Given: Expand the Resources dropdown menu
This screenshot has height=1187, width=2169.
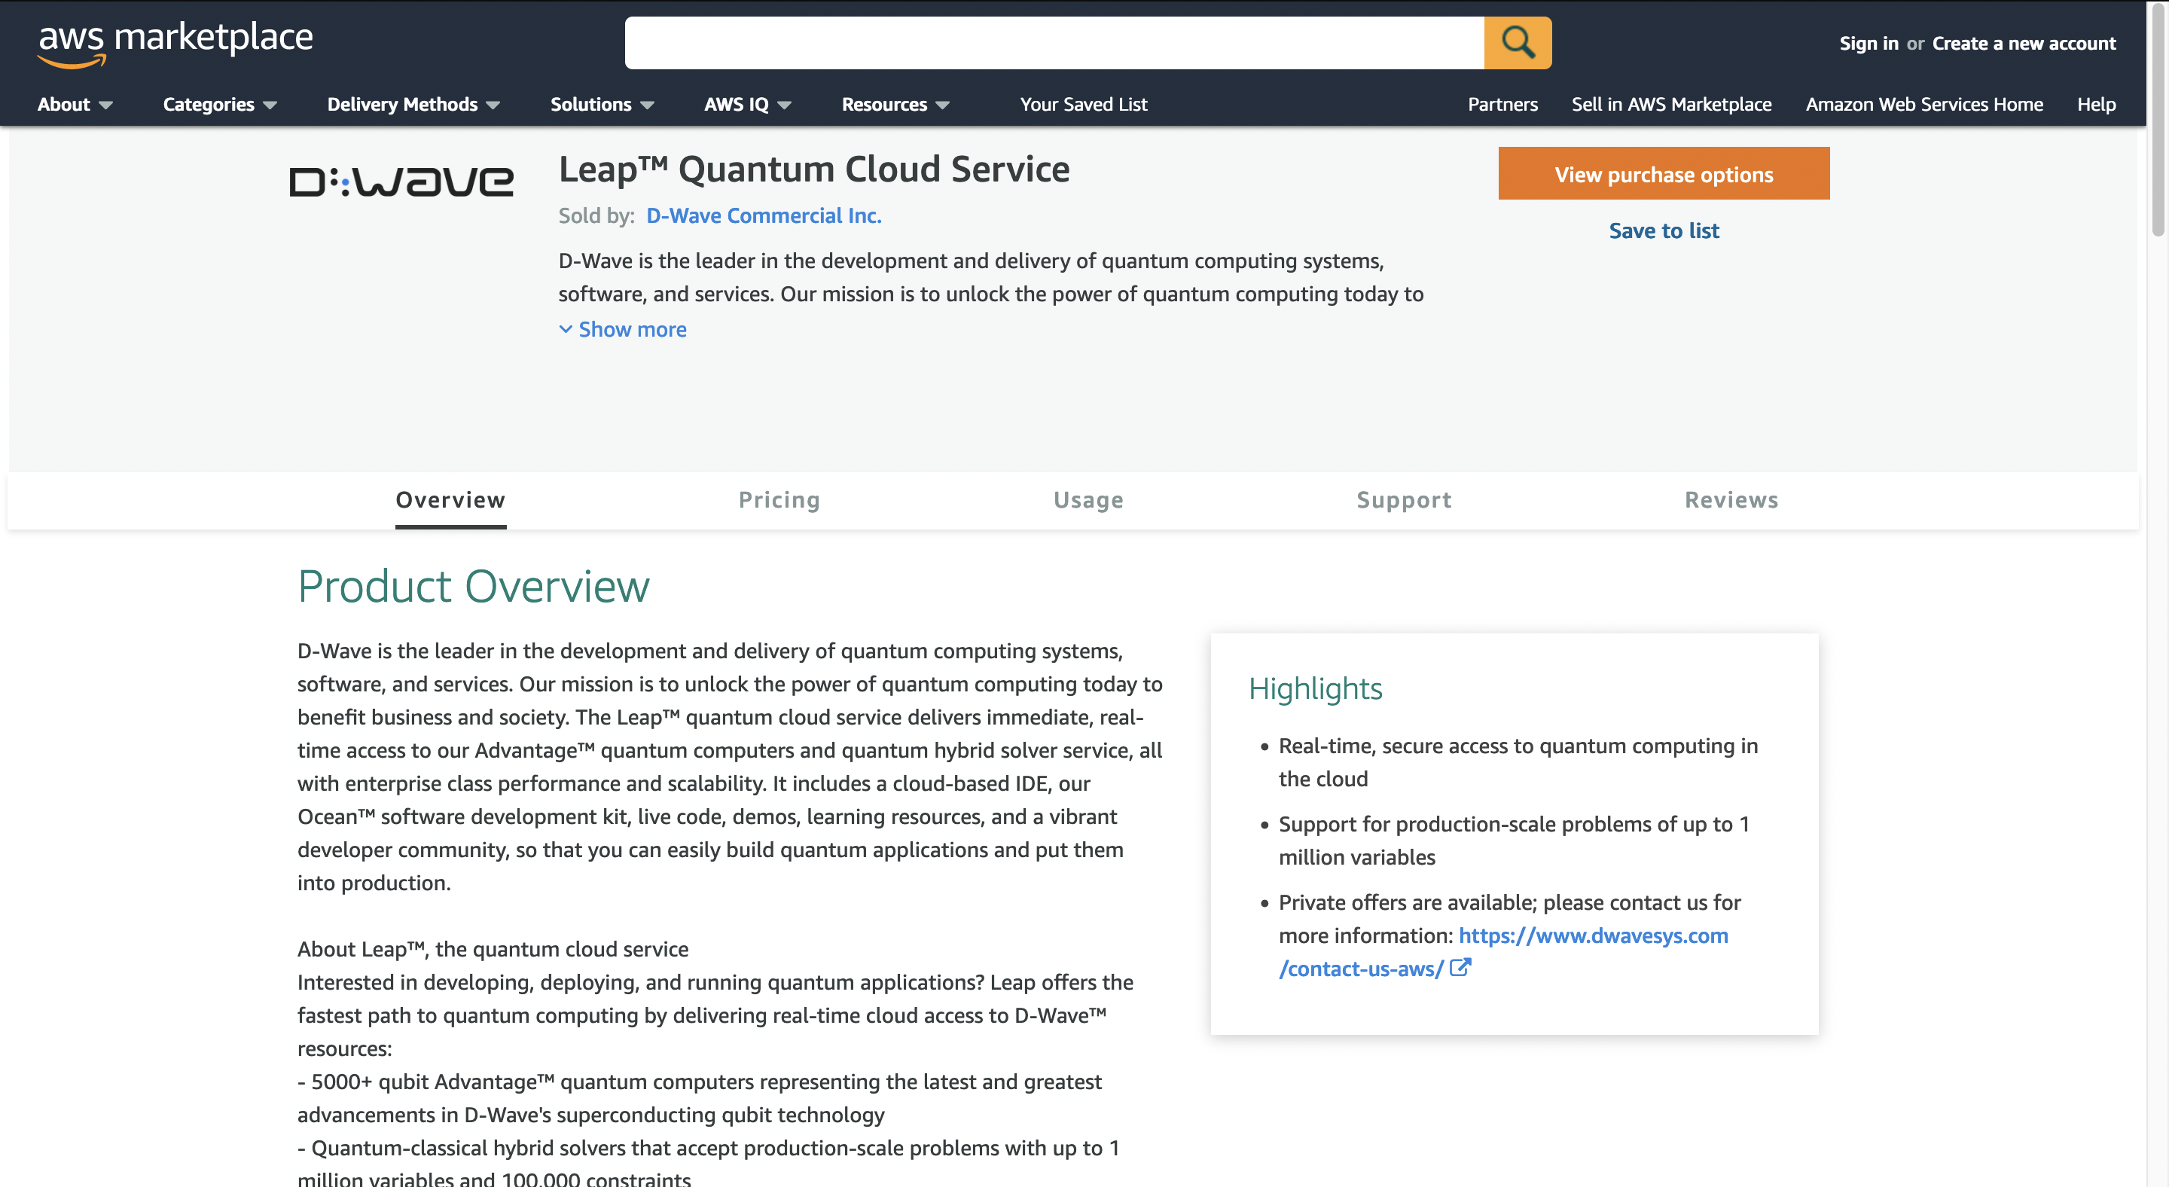Looking at the screenshot, I should point(894,105).
